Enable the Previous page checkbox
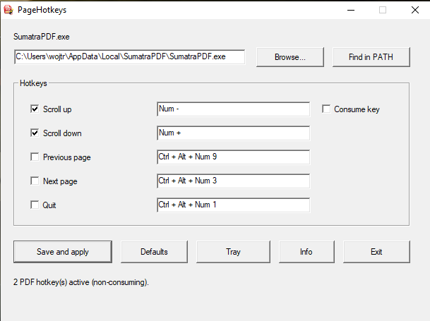This screenshot has width=430, height=321. click(x=35, y=157)
